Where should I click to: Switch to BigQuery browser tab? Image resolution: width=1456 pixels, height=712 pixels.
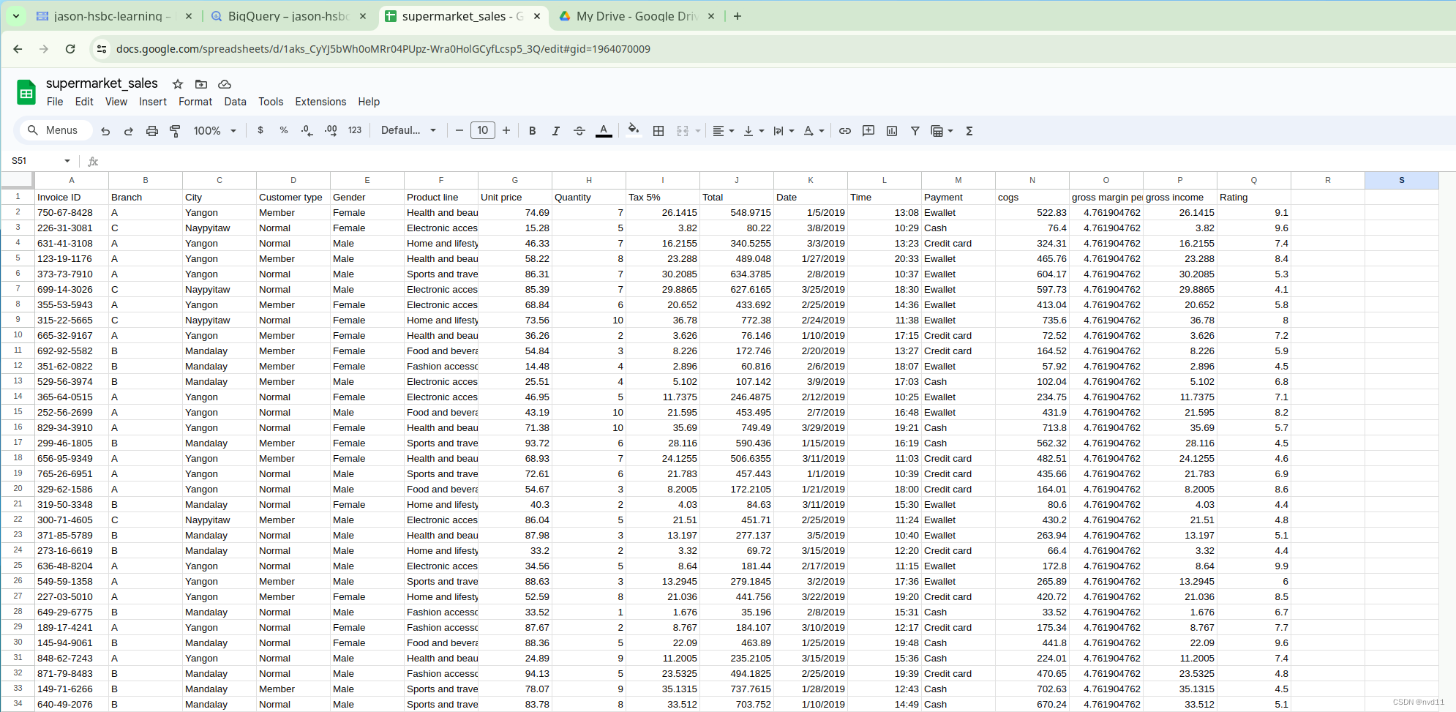coord(288,16)
